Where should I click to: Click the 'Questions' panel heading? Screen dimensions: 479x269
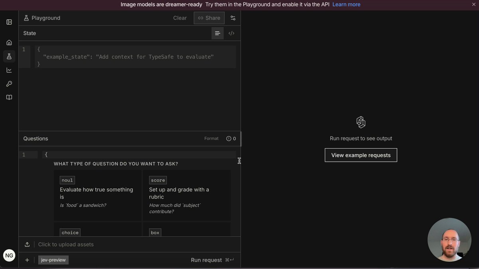[36, 139]
